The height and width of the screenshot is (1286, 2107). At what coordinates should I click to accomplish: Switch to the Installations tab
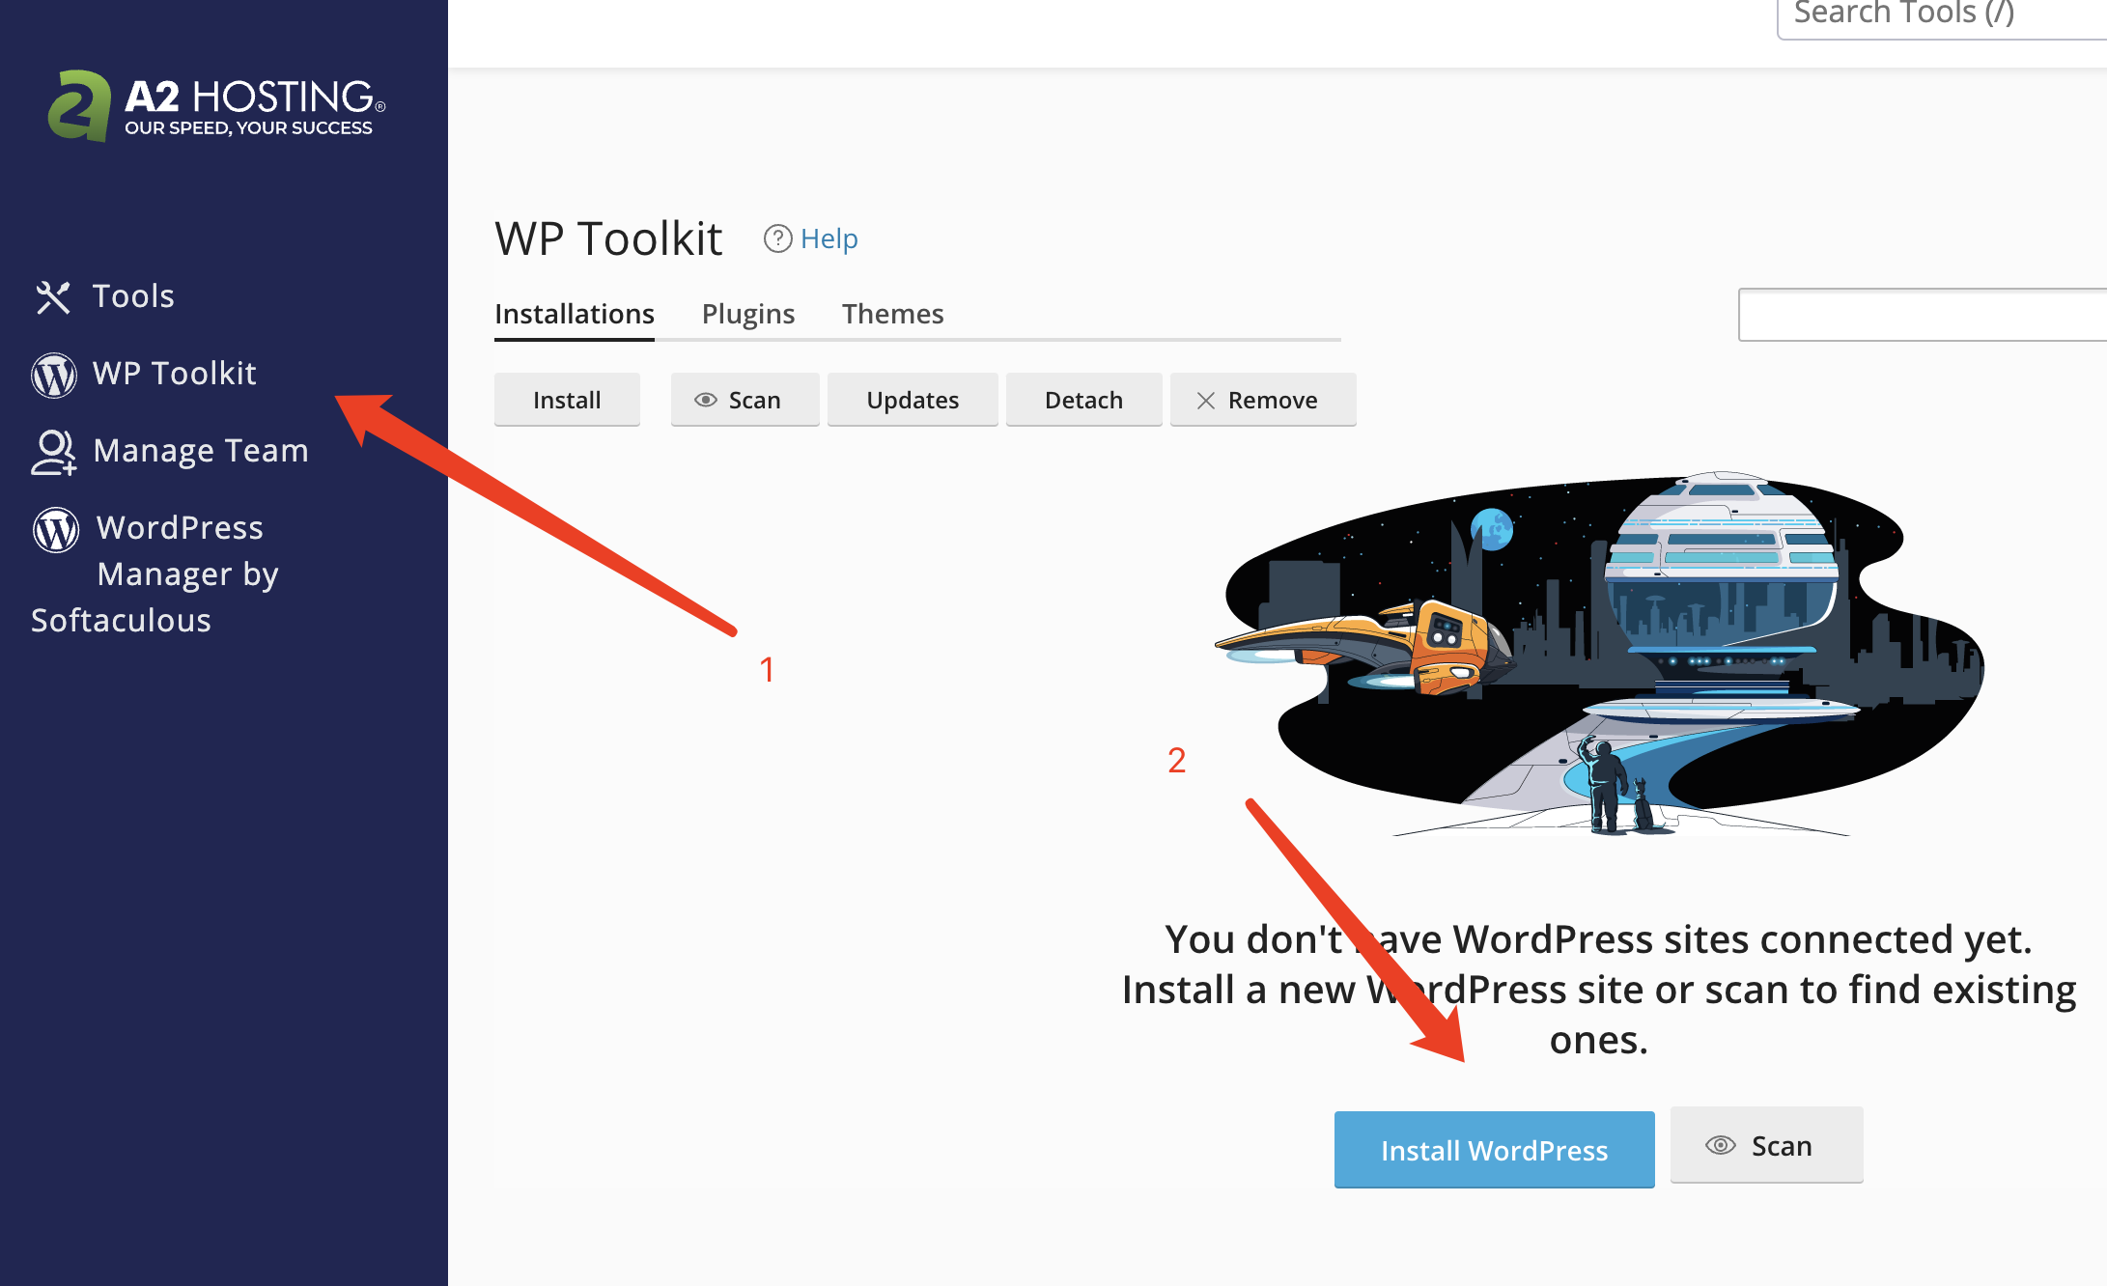pos(575,314)
